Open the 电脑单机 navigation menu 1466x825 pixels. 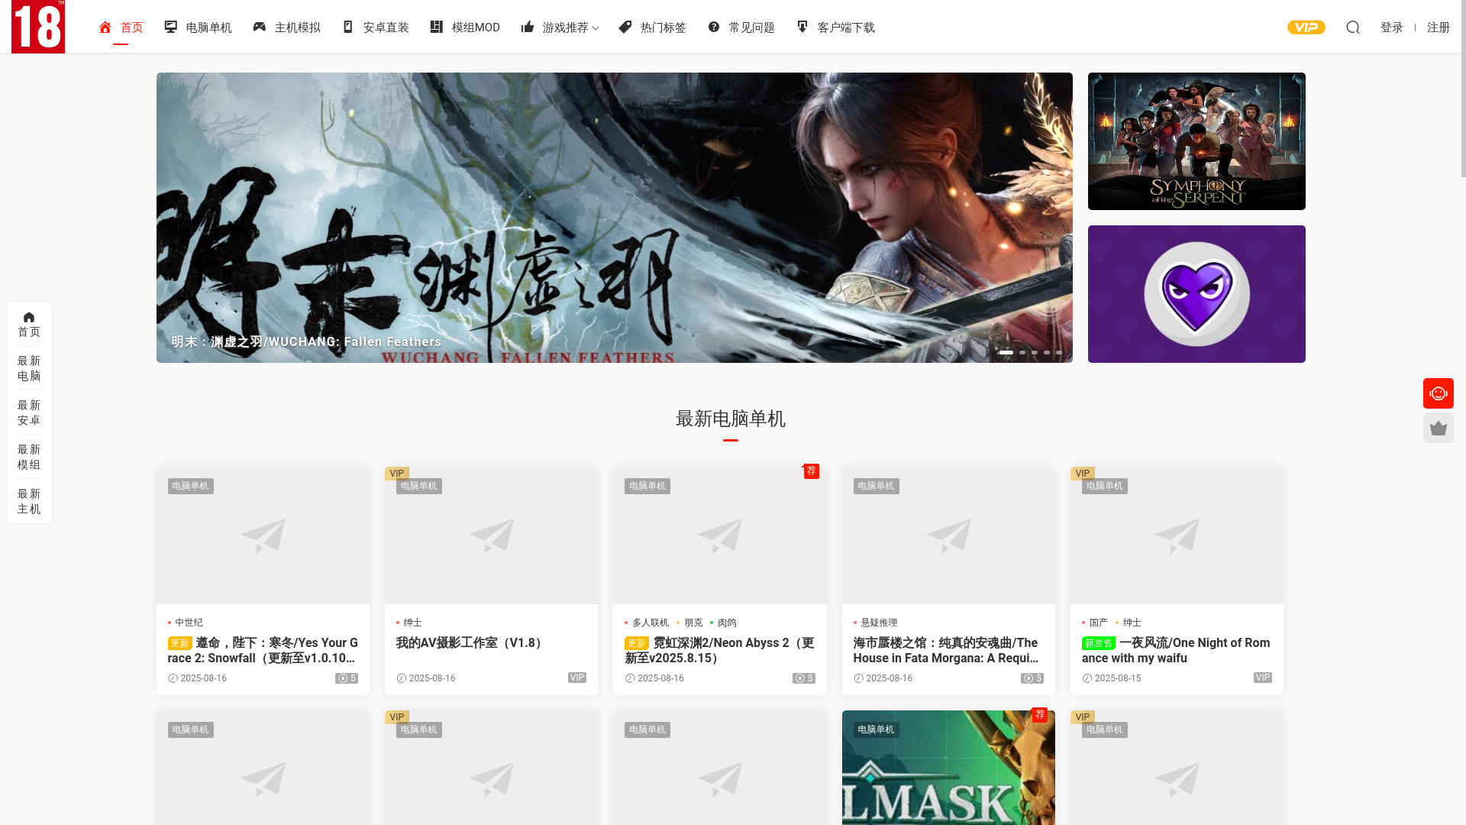[x=198, y=27]
